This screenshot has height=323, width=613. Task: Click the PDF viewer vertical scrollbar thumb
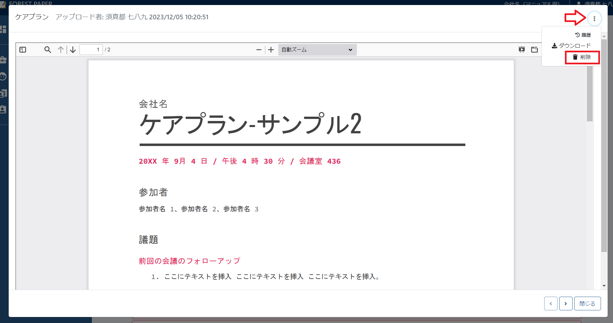click(590, 93)
